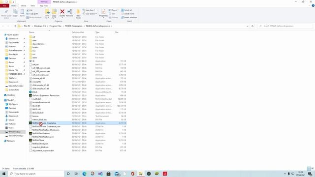Open the notification center icon
Viewport: 315px width, 177px height.
[310, 174]
